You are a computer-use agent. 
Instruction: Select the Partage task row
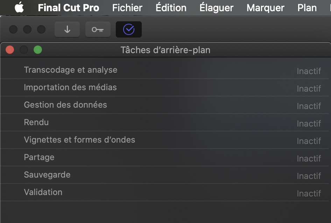[165, 157]
